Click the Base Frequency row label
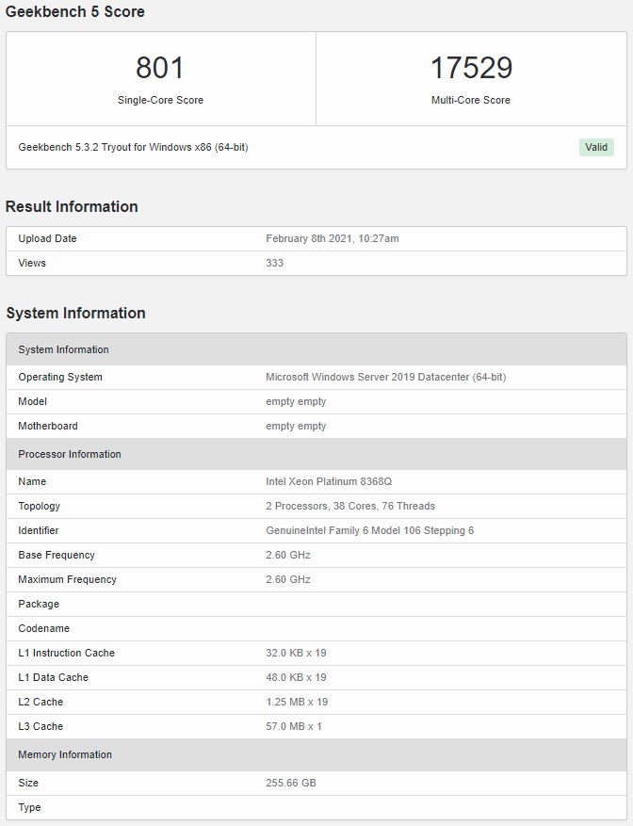Viewport: 633px width, 826px height. click(57, 555)
